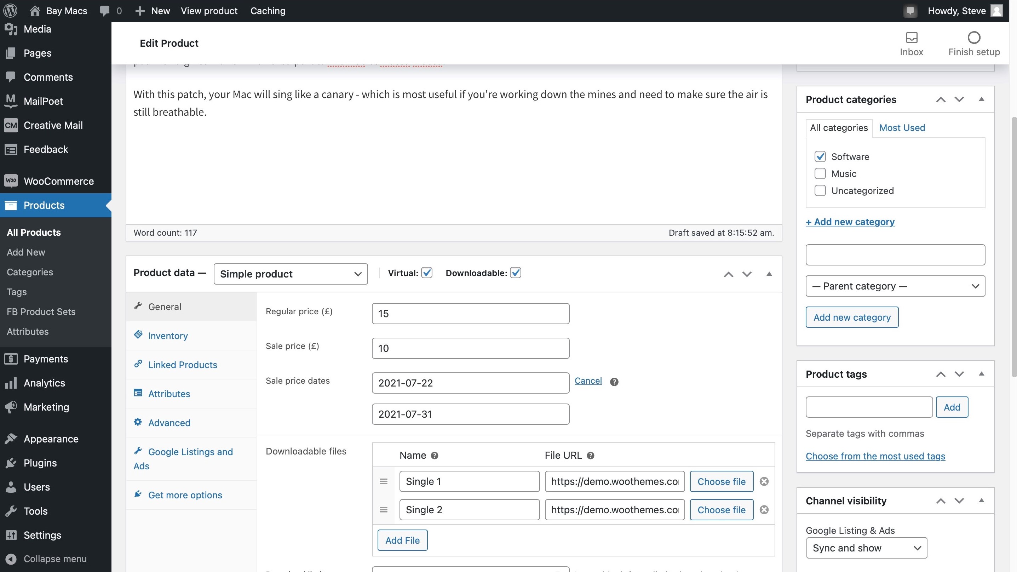This screenshot has width=1017, height=572.
Task: Click the Add File button
Action: click(402, 540)
